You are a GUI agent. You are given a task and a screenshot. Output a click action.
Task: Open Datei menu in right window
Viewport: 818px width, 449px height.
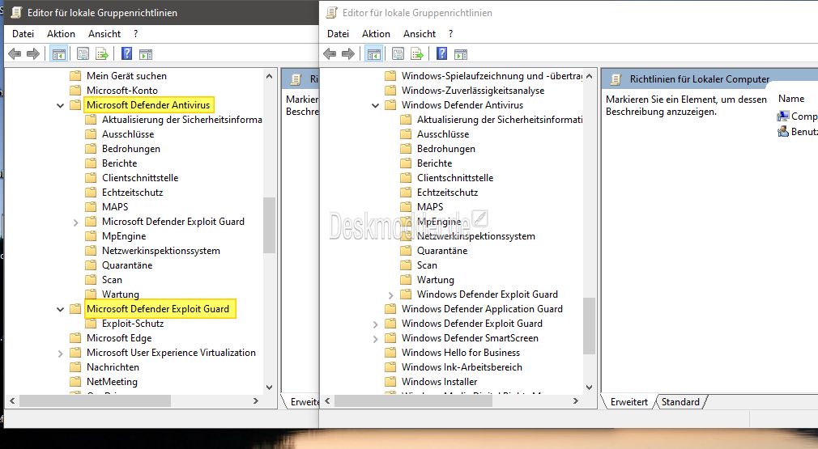point(338,34)
